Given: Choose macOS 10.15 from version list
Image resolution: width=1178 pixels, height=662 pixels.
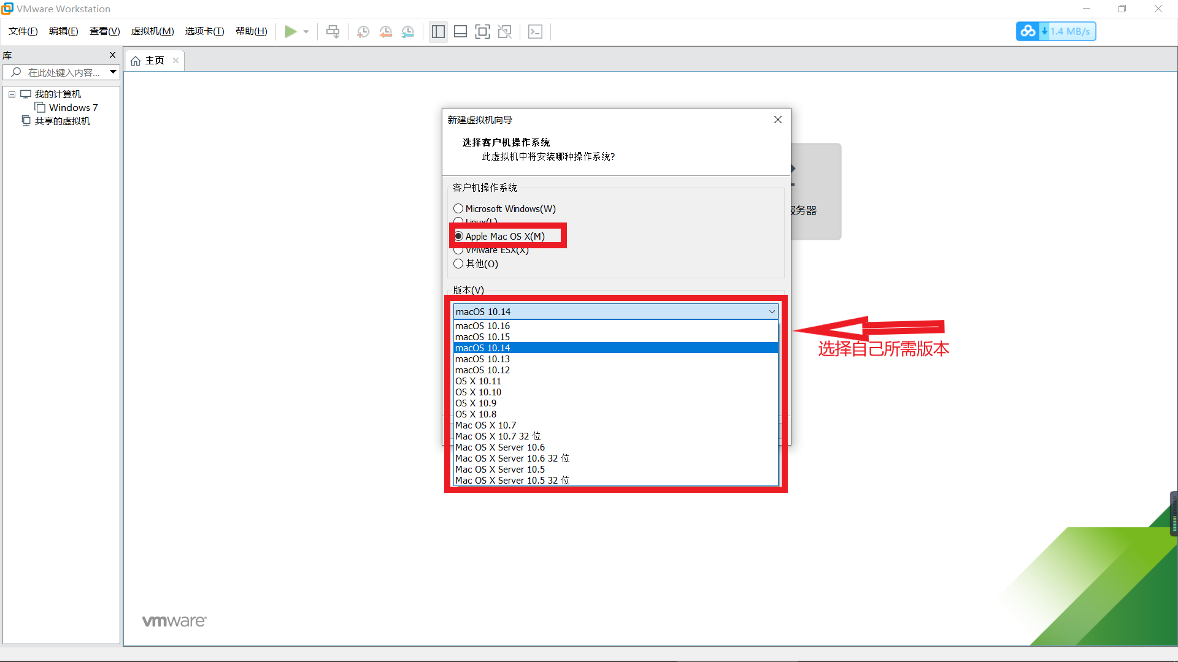Looking at the screenshot, I should (482, 337).
